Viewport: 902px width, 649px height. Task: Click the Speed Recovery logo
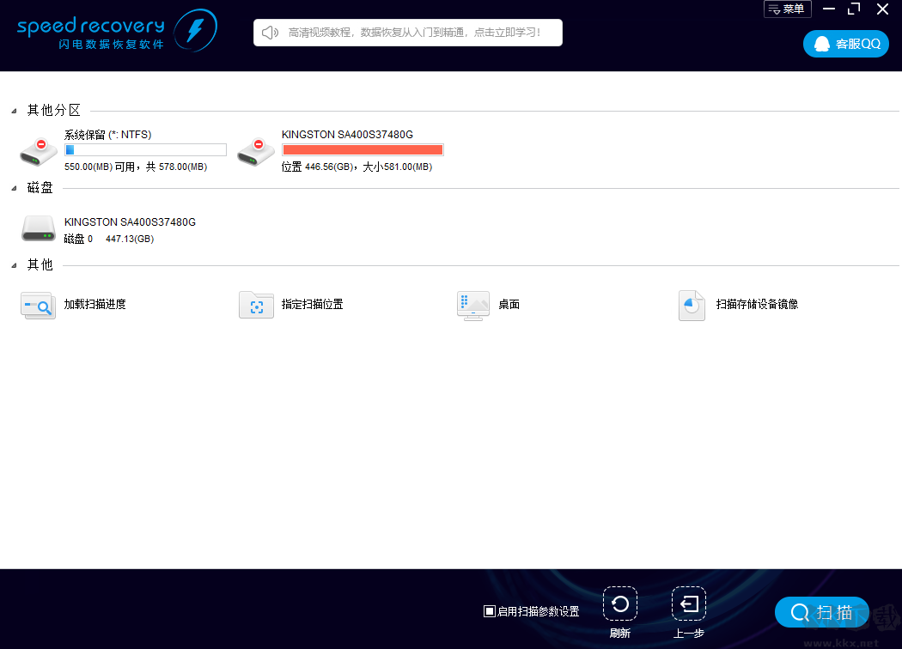point(116,31)
